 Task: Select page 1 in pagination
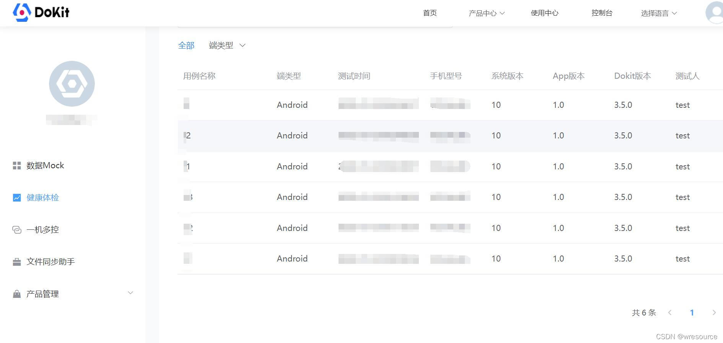[692, 312]
